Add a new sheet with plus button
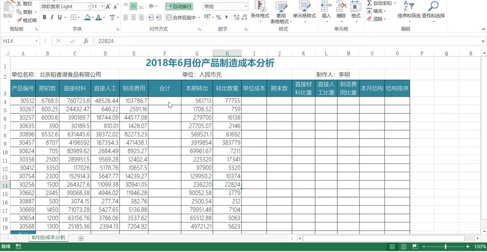The image size is (487, 252). pyautogui.click(x=81, y=238)
